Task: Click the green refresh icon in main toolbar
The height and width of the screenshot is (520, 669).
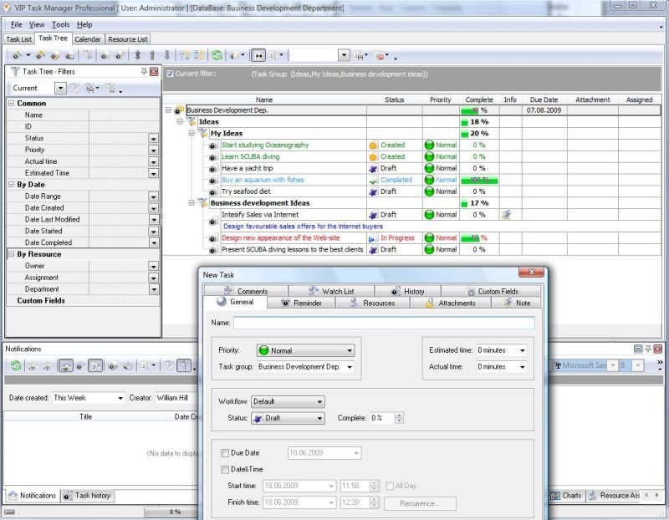Action: pos(217,55)
